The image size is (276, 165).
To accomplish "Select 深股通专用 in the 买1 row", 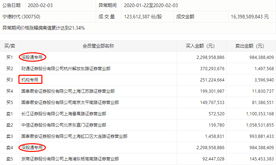I will point(32,57).
